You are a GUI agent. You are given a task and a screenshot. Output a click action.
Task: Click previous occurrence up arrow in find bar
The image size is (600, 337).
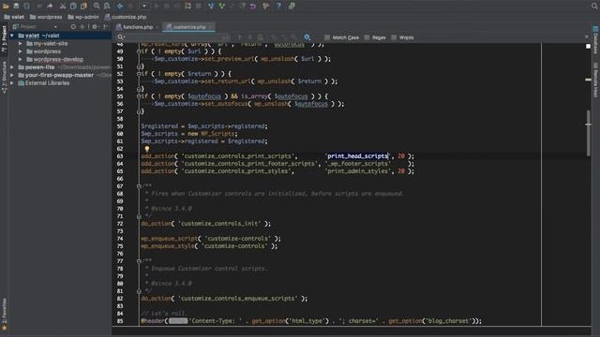240,37
